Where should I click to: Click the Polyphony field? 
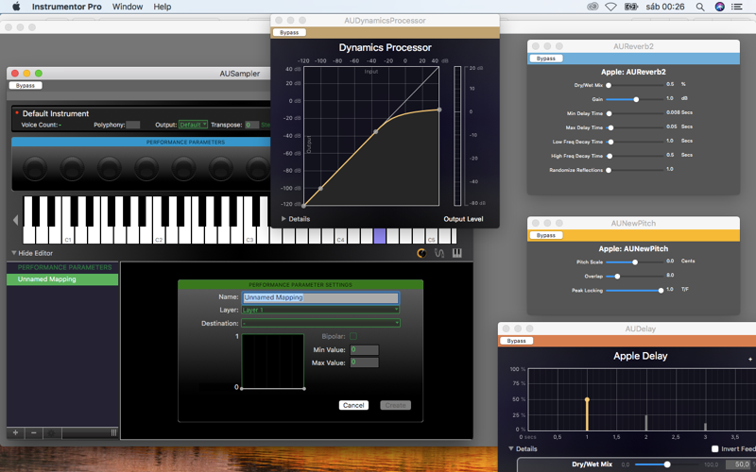click(133, 125)
